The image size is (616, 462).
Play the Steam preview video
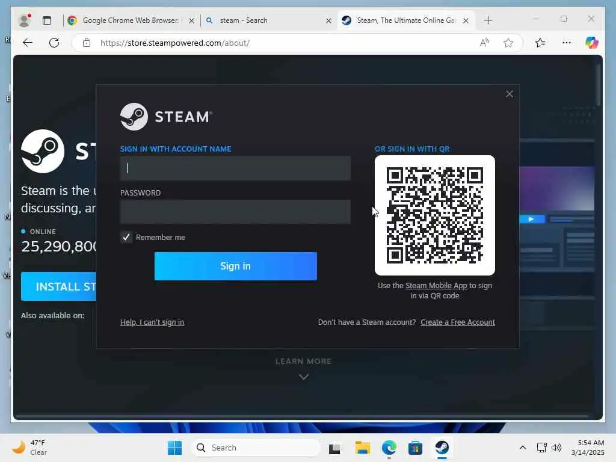[x=532, y=219]
